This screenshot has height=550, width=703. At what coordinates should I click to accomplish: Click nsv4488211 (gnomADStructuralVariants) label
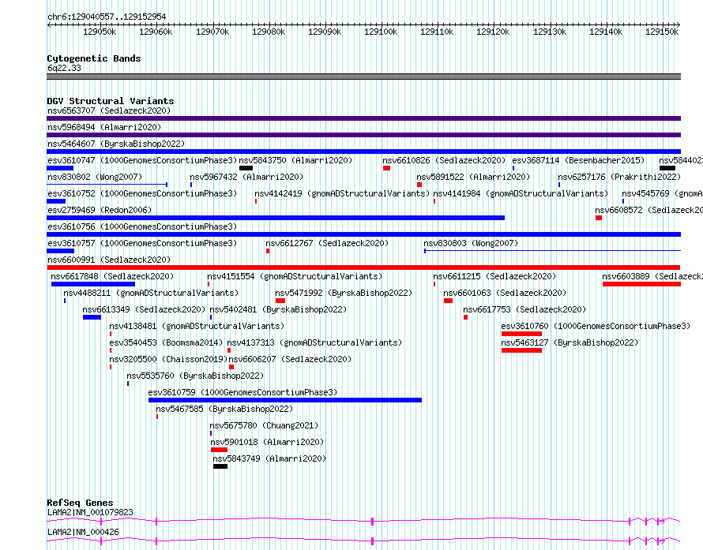151,293
